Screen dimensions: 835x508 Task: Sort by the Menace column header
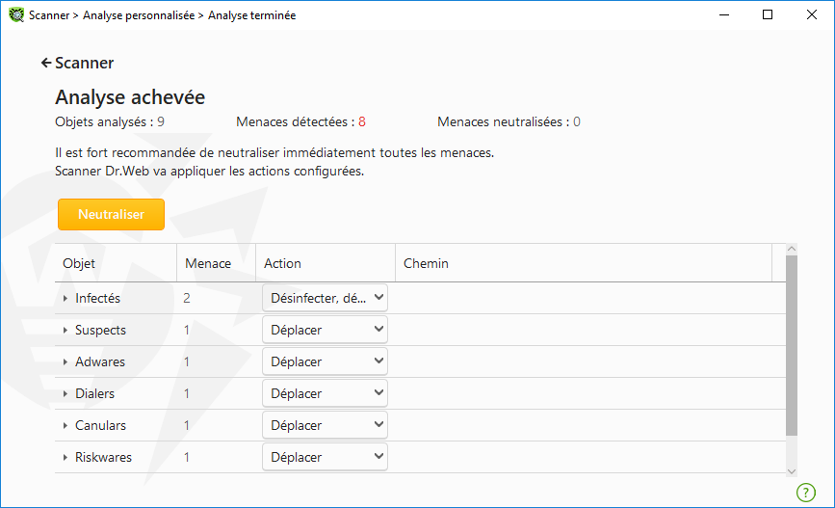216,263
